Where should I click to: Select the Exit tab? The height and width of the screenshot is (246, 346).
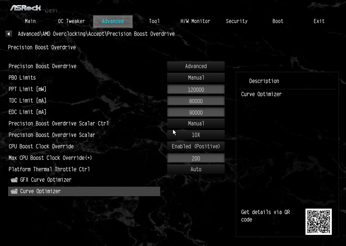(319, 21)
